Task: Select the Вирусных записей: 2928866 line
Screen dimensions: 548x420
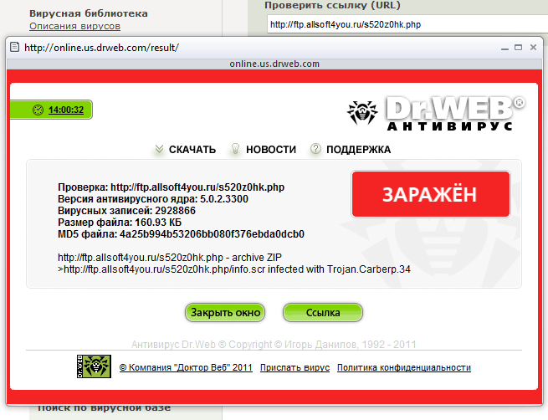Action: [126, 211]
